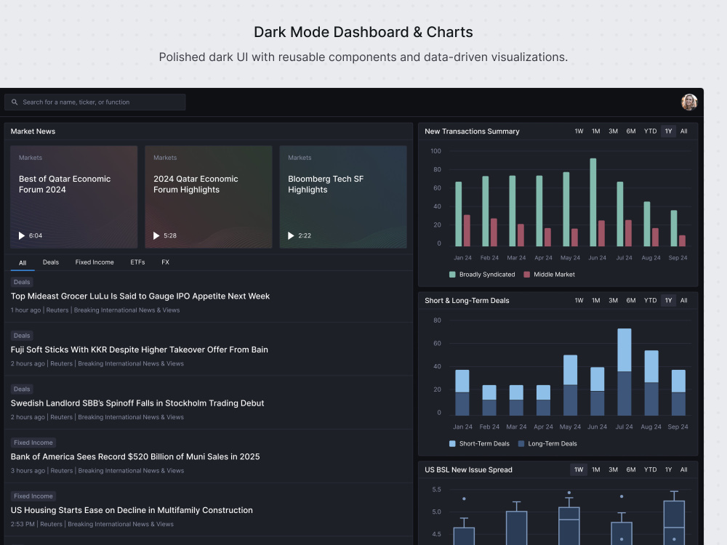The image size is (727, 545).
Task: Set New Transactions Summary range to 6M
Action: tap(631, 131)
